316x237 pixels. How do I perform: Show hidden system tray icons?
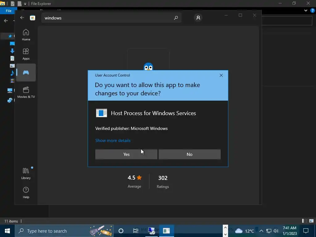click(261, 231)
